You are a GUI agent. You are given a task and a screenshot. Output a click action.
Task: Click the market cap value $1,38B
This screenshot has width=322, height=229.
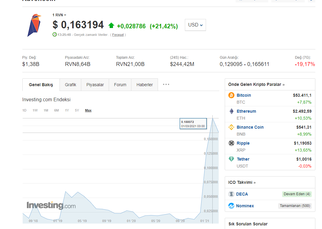(31, 64)
